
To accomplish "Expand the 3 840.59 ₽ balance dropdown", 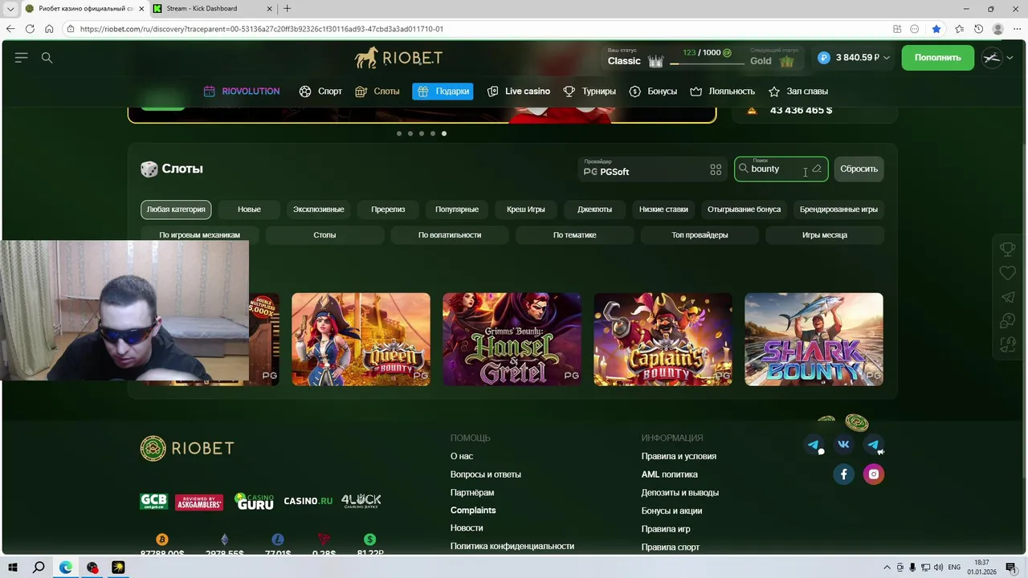I will click(x=854, y=58).
